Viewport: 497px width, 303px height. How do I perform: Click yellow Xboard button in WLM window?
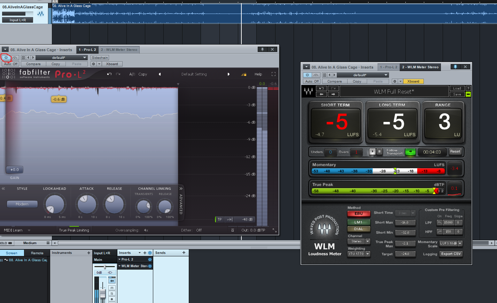click(x=413, y=81)
